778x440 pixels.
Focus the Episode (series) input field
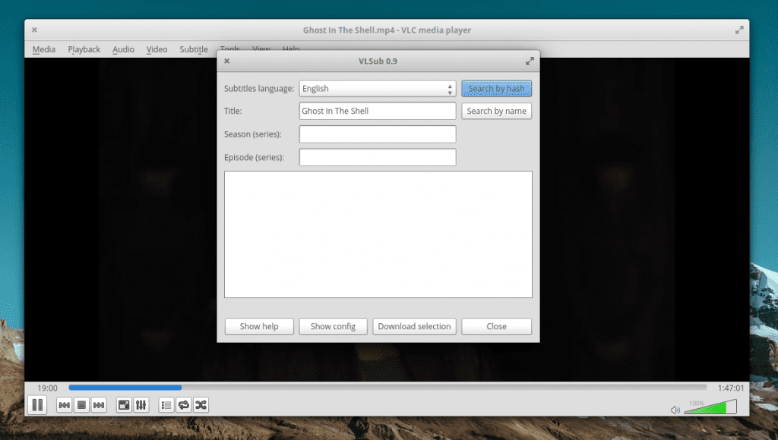pyautogui.click(x=378, y=158)
